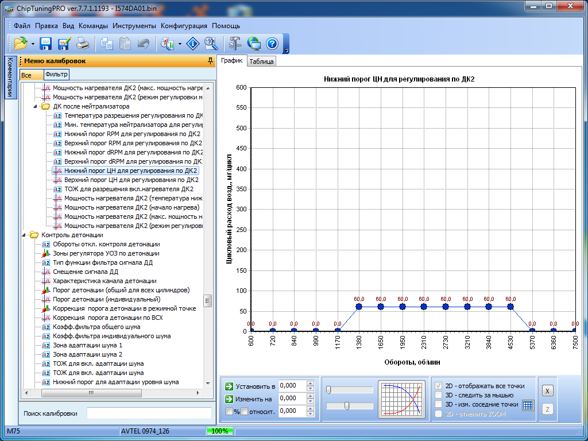Check the 'относит.' checkbox
The height and width of the screenshot is (441, 588).
[244, 411]
